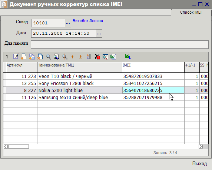Click the Витебск Ленина link
The width and height of the screenshot is (212, 170).
click(88, 21)
